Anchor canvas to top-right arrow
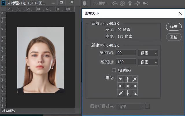Image resolution: width=185 pixels, height=116 pixels. (x=134, y=79)
